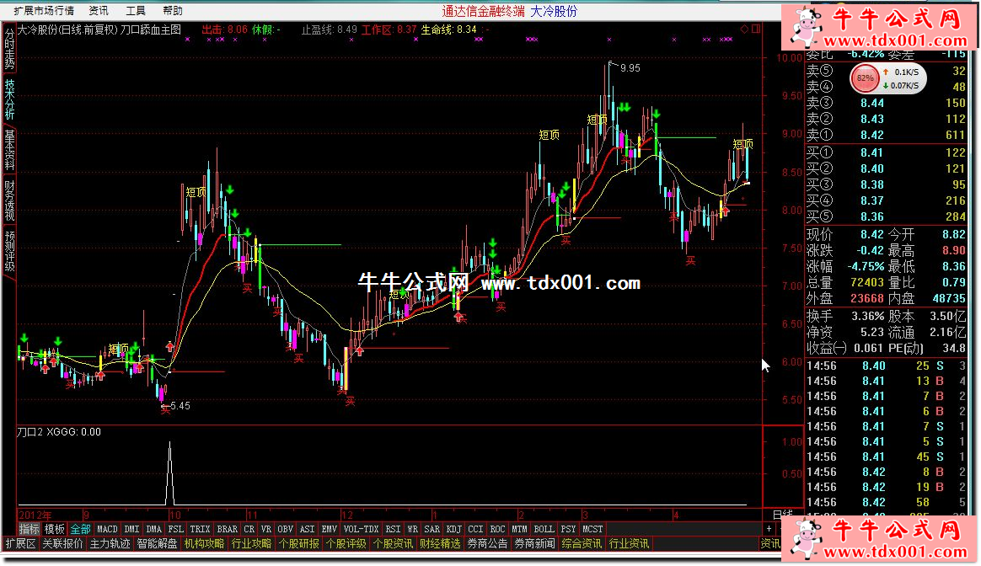
Task: Open the 个股资讯 tab
Action: pos(393,543)
